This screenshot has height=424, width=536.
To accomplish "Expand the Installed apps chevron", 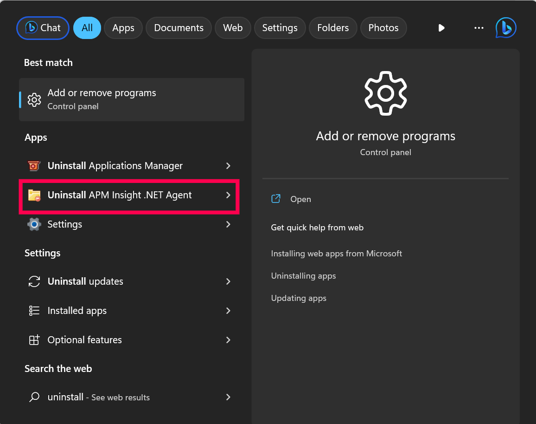I will (228, 311).
